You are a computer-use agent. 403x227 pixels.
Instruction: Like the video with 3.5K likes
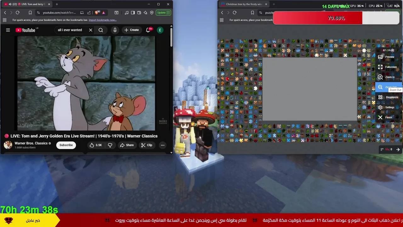tap(96, 145)
